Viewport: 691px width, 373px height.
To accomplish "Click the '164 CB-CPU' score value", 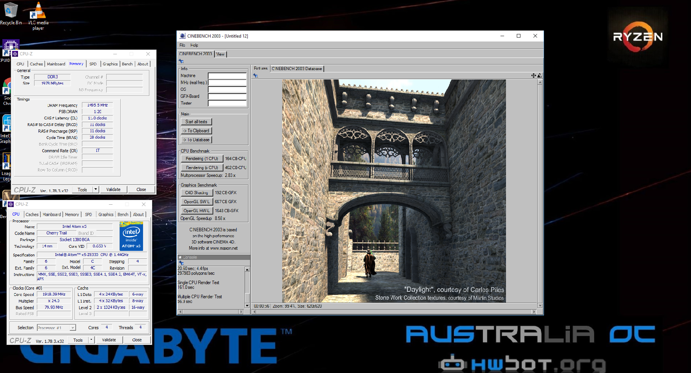I will (x=236, y=159).
